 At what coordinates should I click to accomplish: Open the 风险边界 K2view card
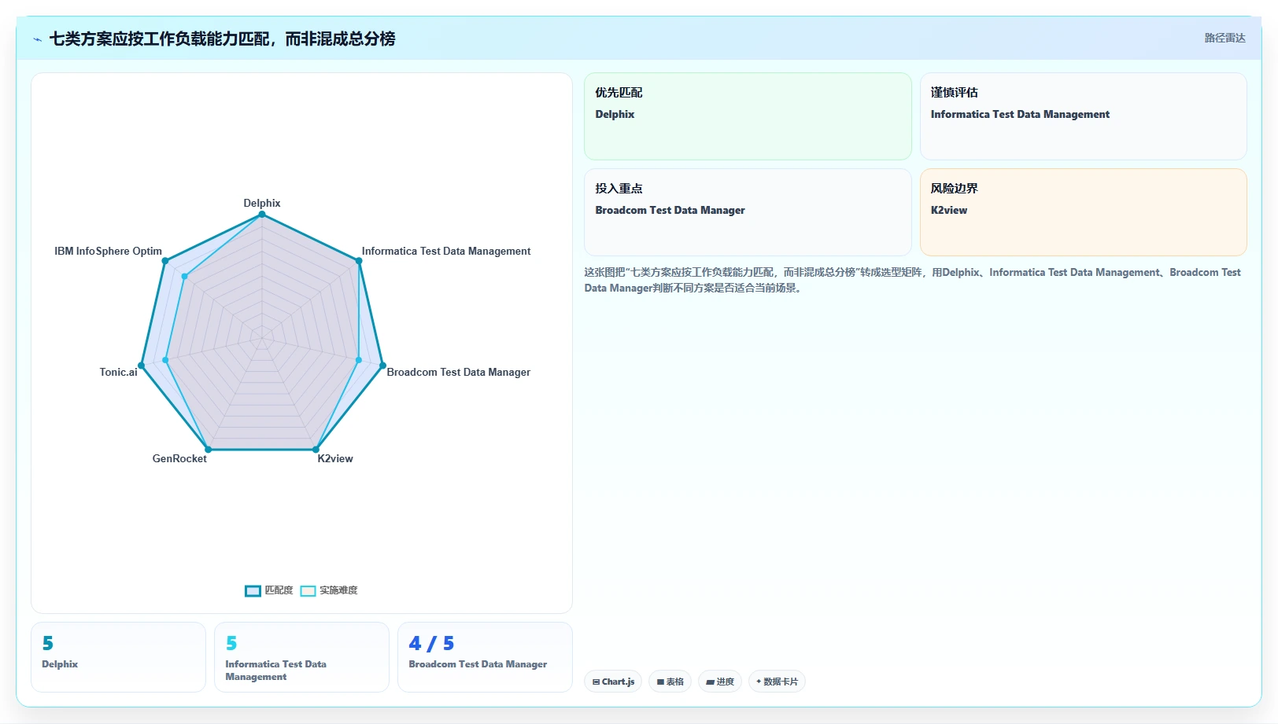click(1083, 212)
